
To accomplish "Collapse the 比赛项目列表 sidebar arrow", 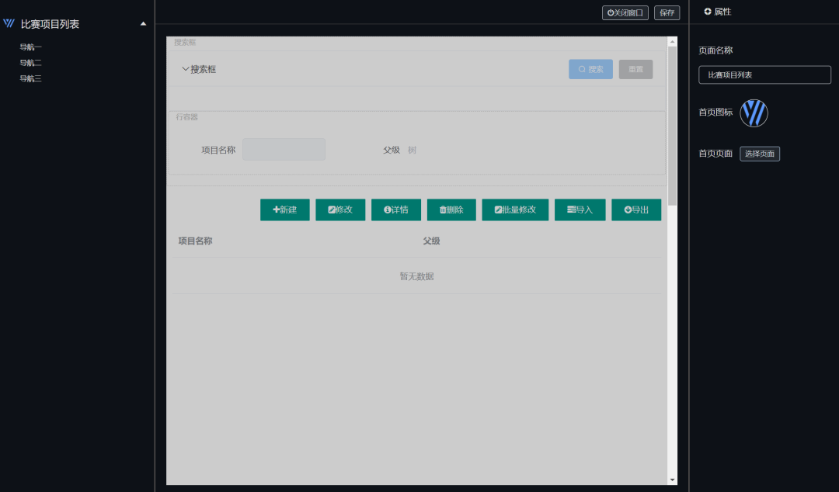I will pos(143,24).
